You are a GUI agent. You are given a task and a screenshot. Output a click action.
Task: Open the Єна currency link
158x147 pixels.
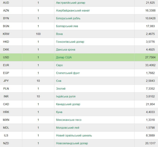(58, 81)
